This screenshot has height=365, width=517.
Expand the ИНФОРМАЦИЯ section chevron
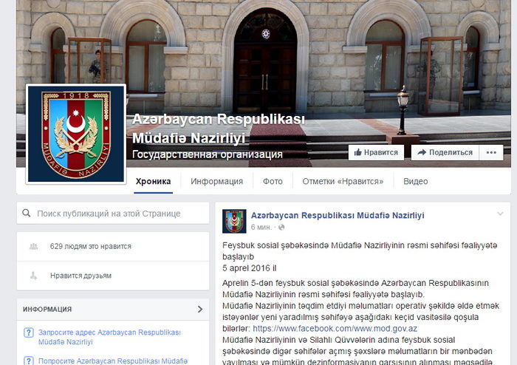click(x=200, y=310)
